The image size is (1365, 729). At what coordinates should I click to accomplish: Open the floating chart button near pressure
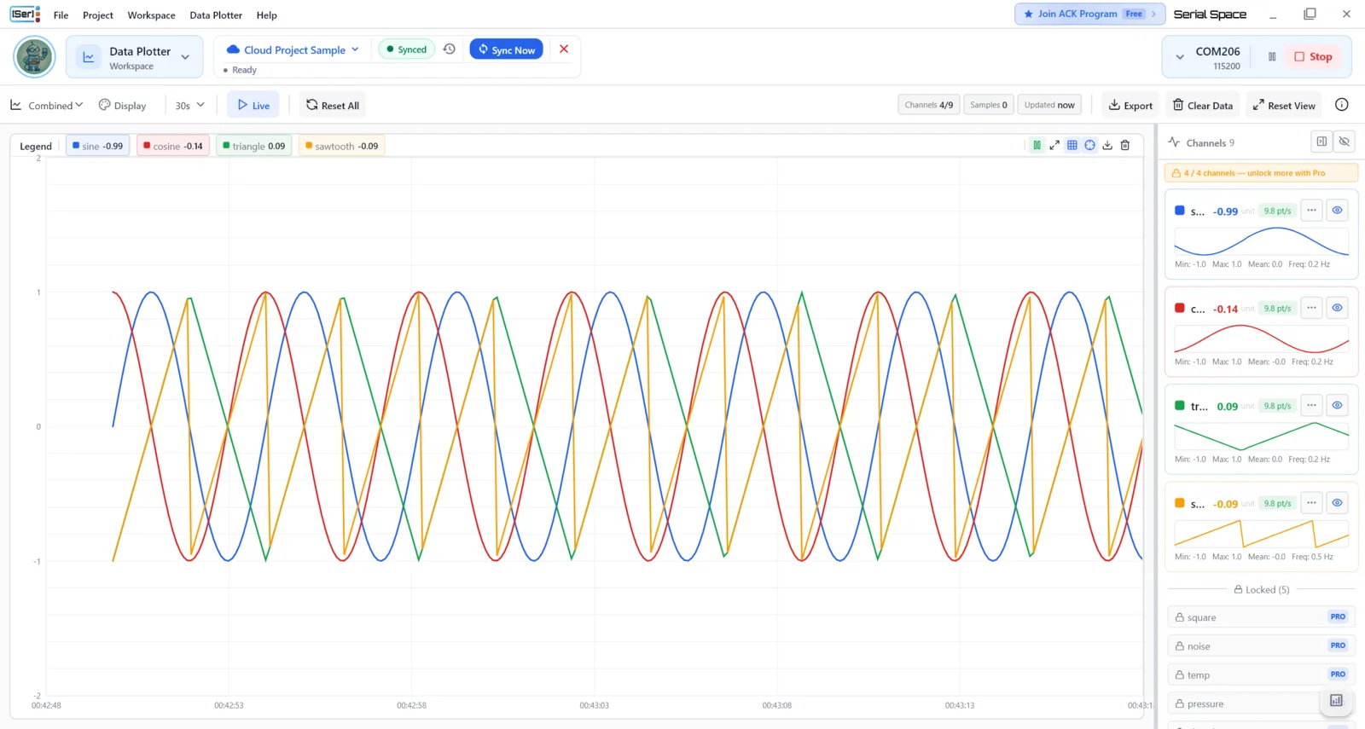tap(1336, 701)
